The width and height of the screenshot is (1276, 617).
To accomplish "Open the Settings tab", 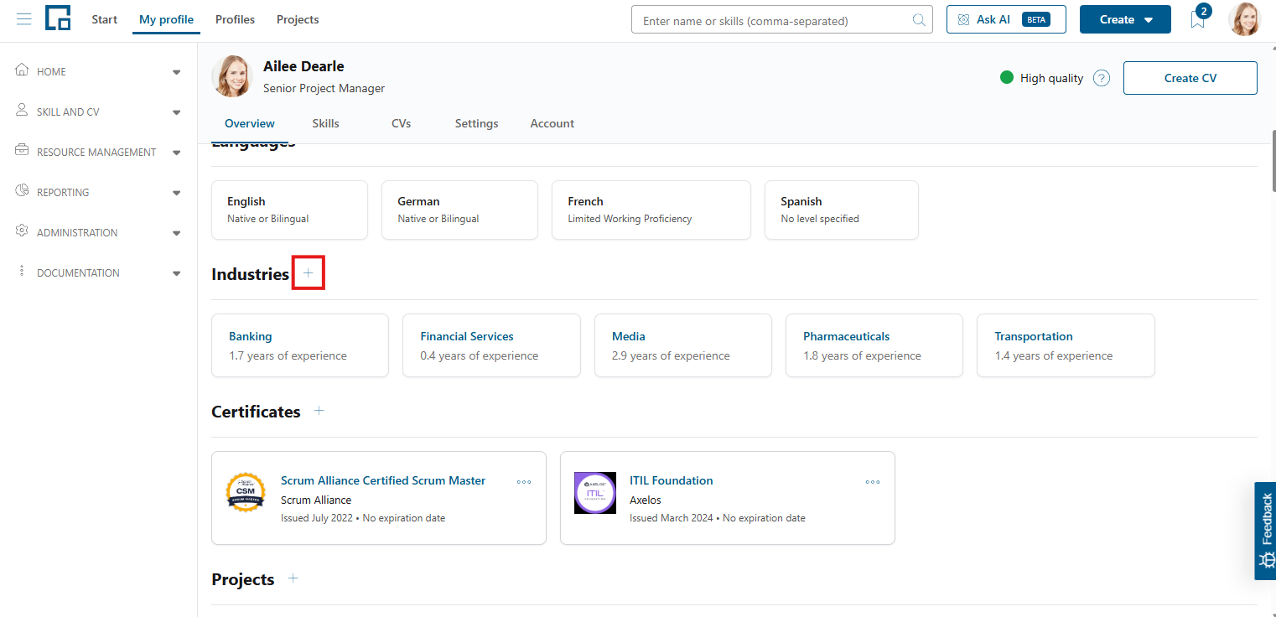I will click(x=477, y=123).
